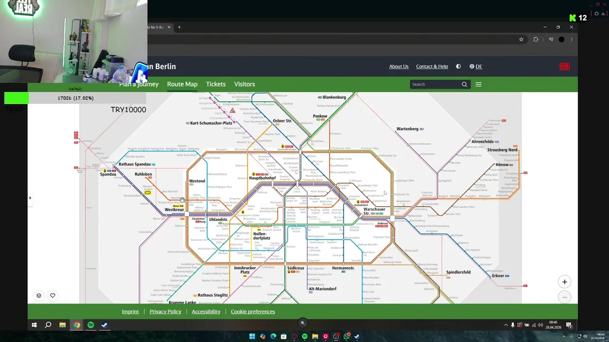Click the Alt-Mariendorf station label

pos(323,289)
